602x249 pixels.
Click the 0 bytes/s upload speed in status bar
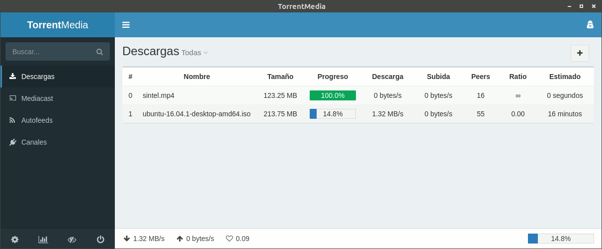(200, 239)
